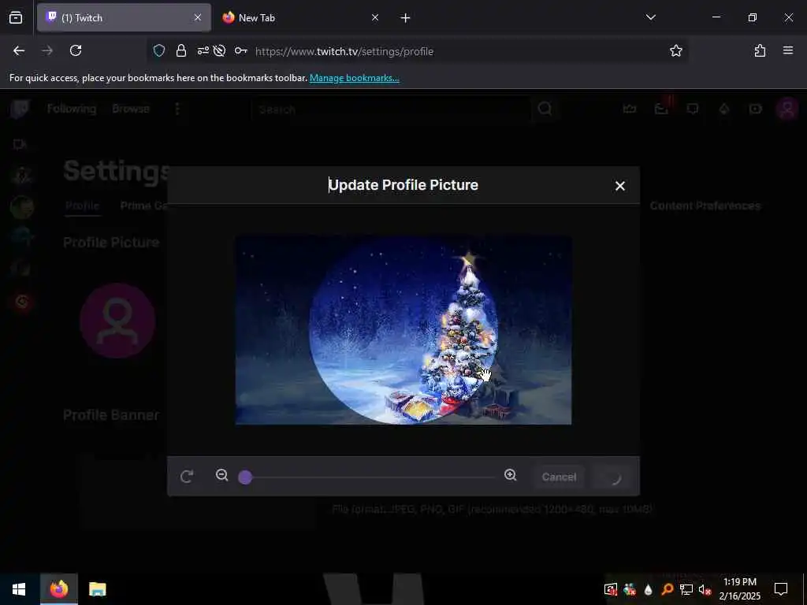Open the Windows notification center
Image resolution: width=807 pixels, height=605 pixels.
(x=781, y=589)
